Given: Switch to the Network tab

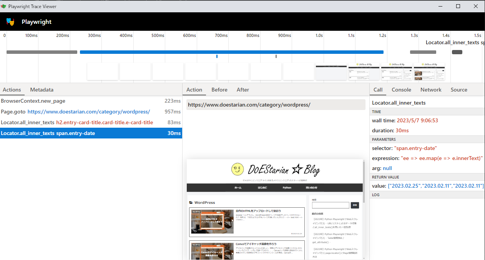Looking at the screenshot, I should [431, 90].
